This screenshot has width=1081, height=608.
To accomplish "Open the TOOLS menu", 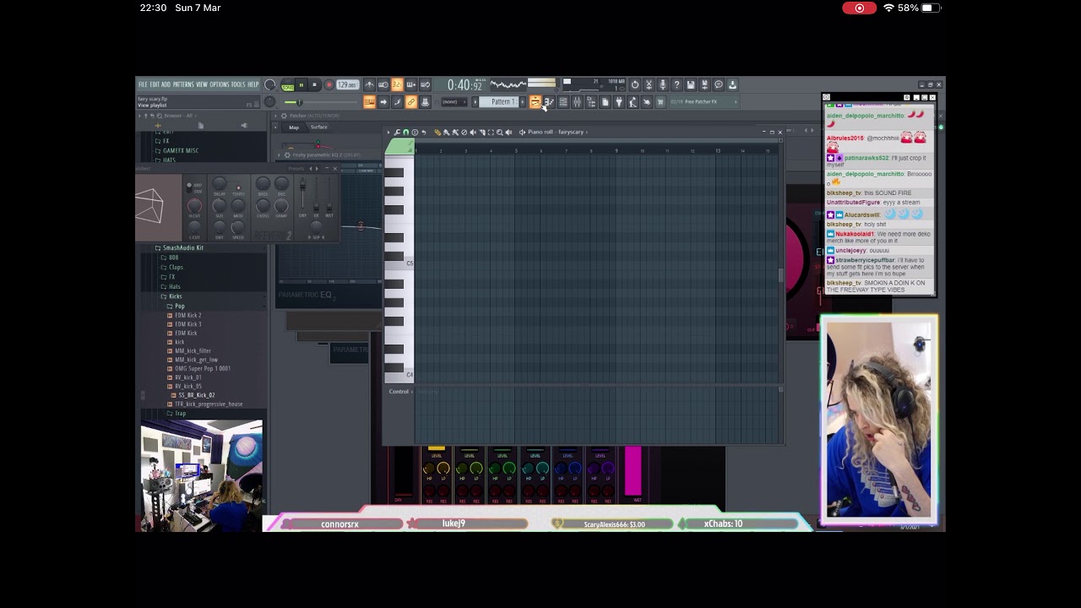I will tap(238, 84).
